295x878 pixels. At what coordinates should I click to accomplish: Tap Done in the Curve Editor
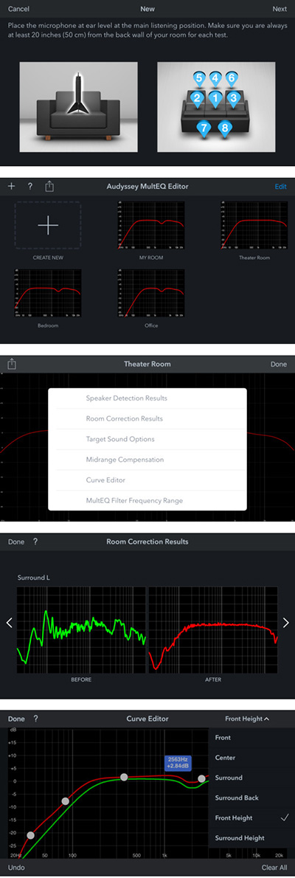(x=16, y=719)
